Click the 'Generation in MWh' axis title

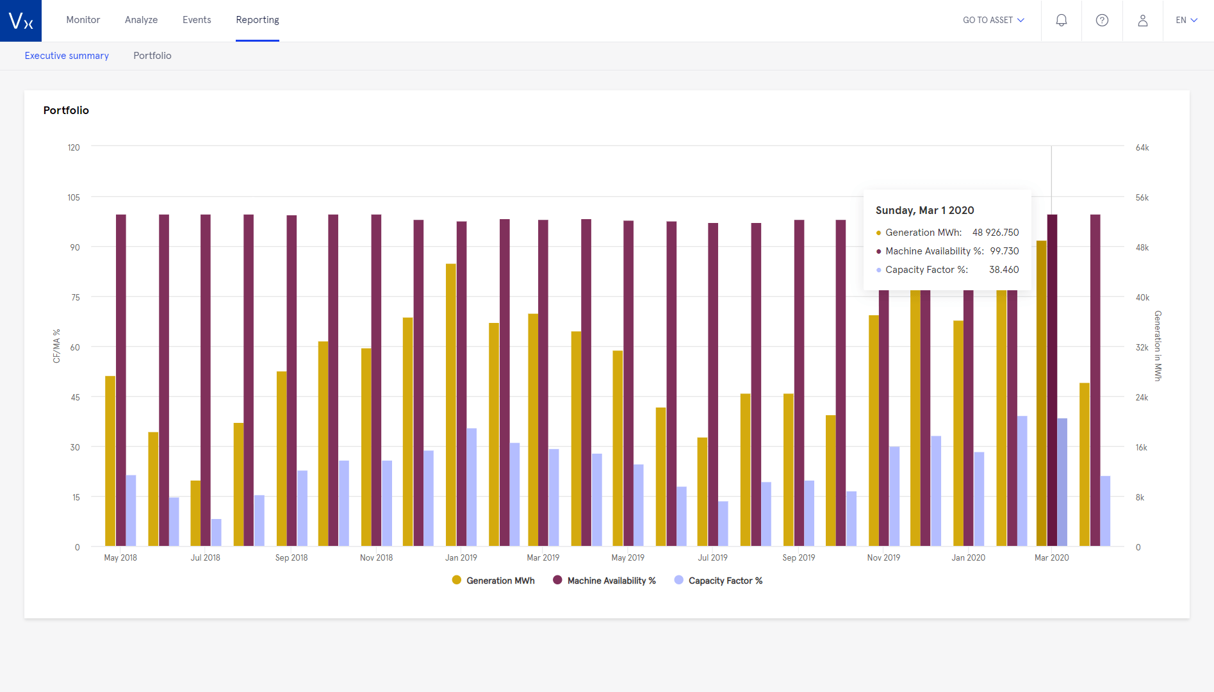coord(1158,346)
